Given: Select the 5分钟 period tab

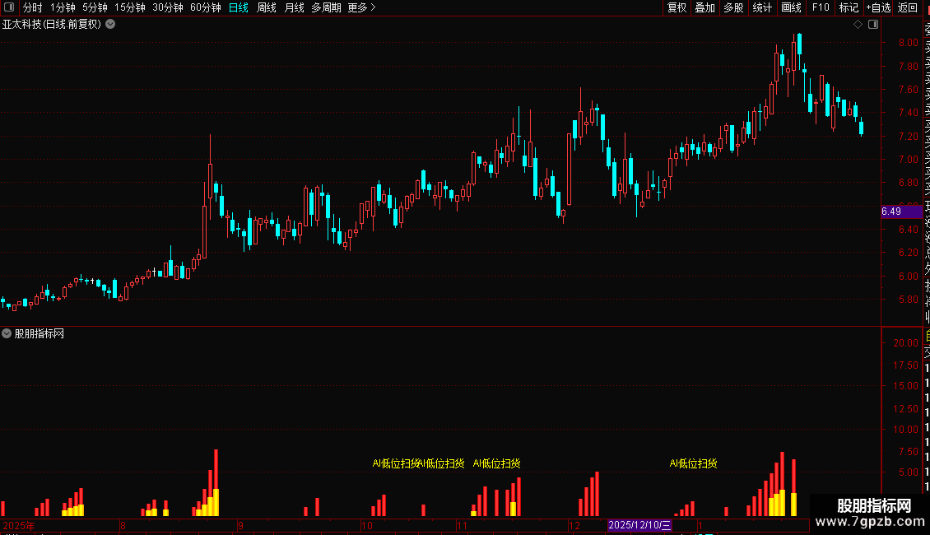Looking at the screenshot, I should tap(95, 7).
